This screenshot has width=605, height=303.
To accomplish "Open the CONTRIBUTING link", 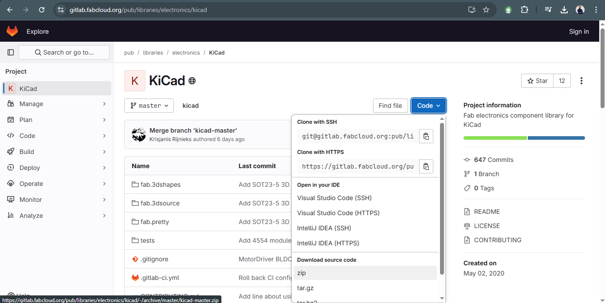I will click(498, 240).
